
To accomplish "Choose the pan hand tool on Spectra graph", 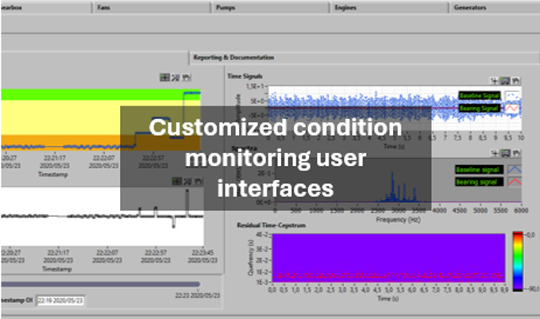I will pyautogui.click(x=515, y=152).
